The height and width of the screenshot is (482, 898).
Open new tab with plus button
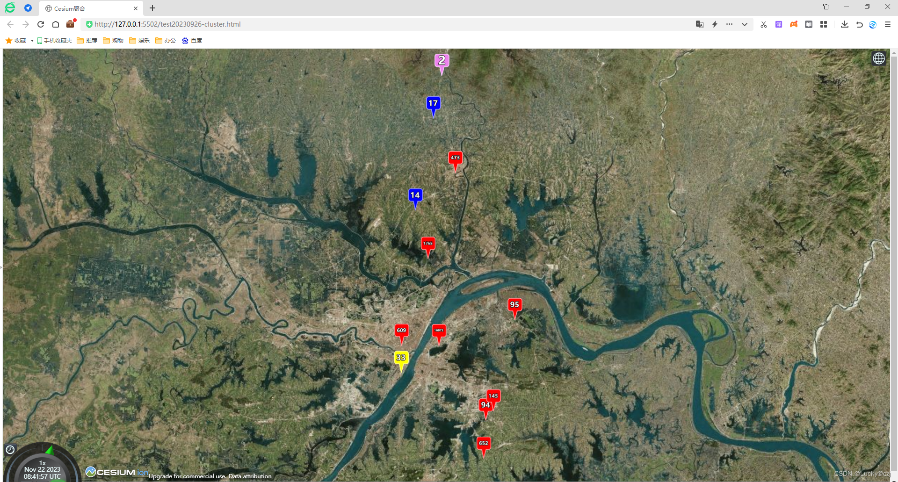point(152,8)
